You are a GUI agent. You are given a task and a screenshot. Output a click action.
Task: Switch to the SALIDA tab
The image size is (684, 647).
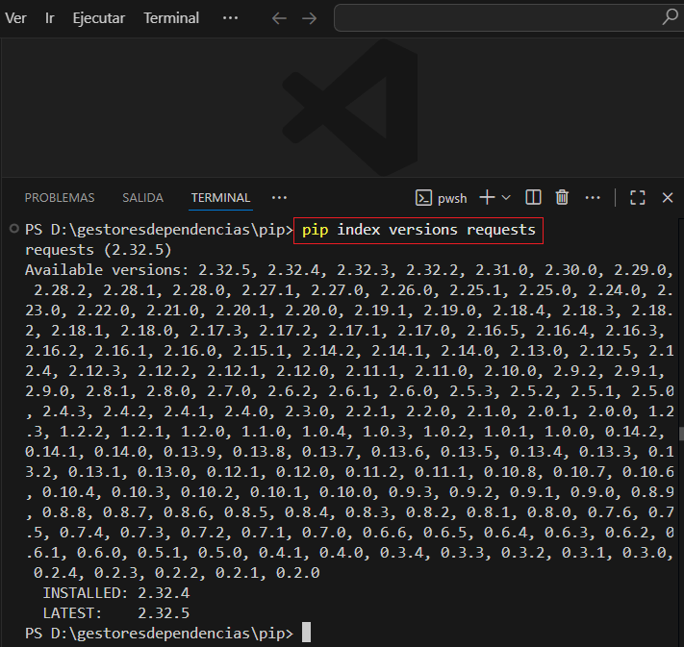tap(142, 198)
